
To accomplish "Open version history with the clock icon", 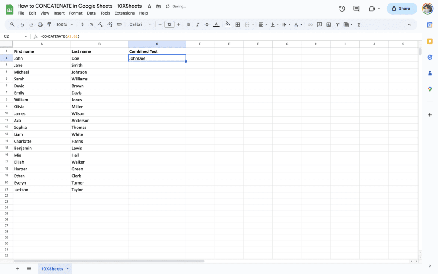I will click(341, 8).
